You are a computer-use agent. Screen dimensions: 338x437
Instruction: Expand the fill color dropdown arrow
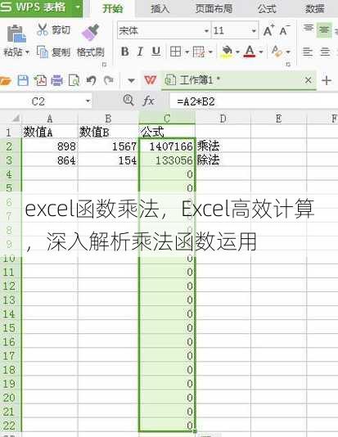[237, 52]
